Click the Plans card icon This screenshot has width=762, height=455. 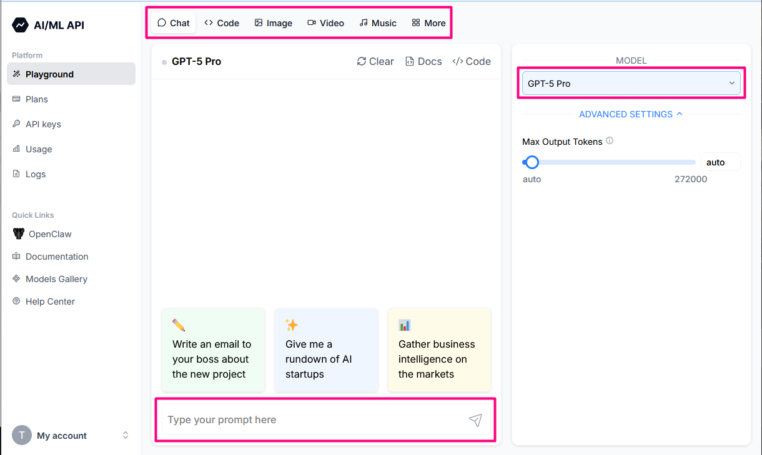click(17, 99)
